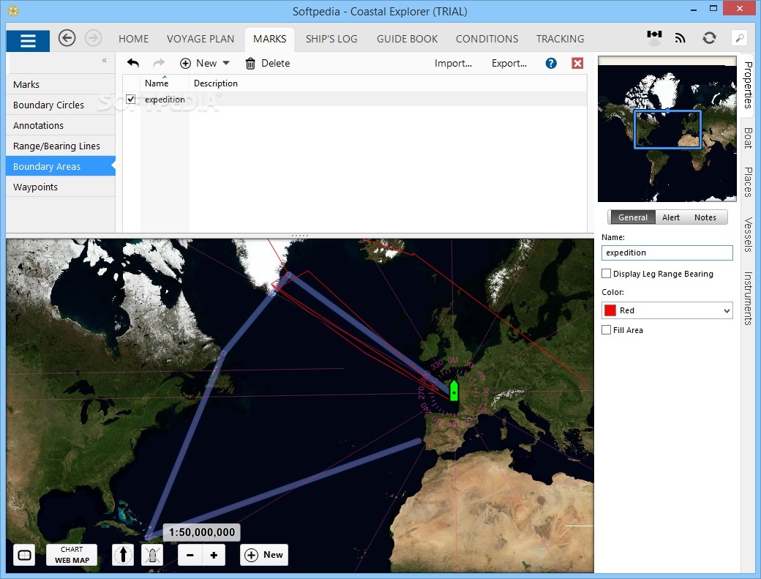Screen dimensions: 761x579
Task: Go back with the back arrow
Action: click(67, 38)
